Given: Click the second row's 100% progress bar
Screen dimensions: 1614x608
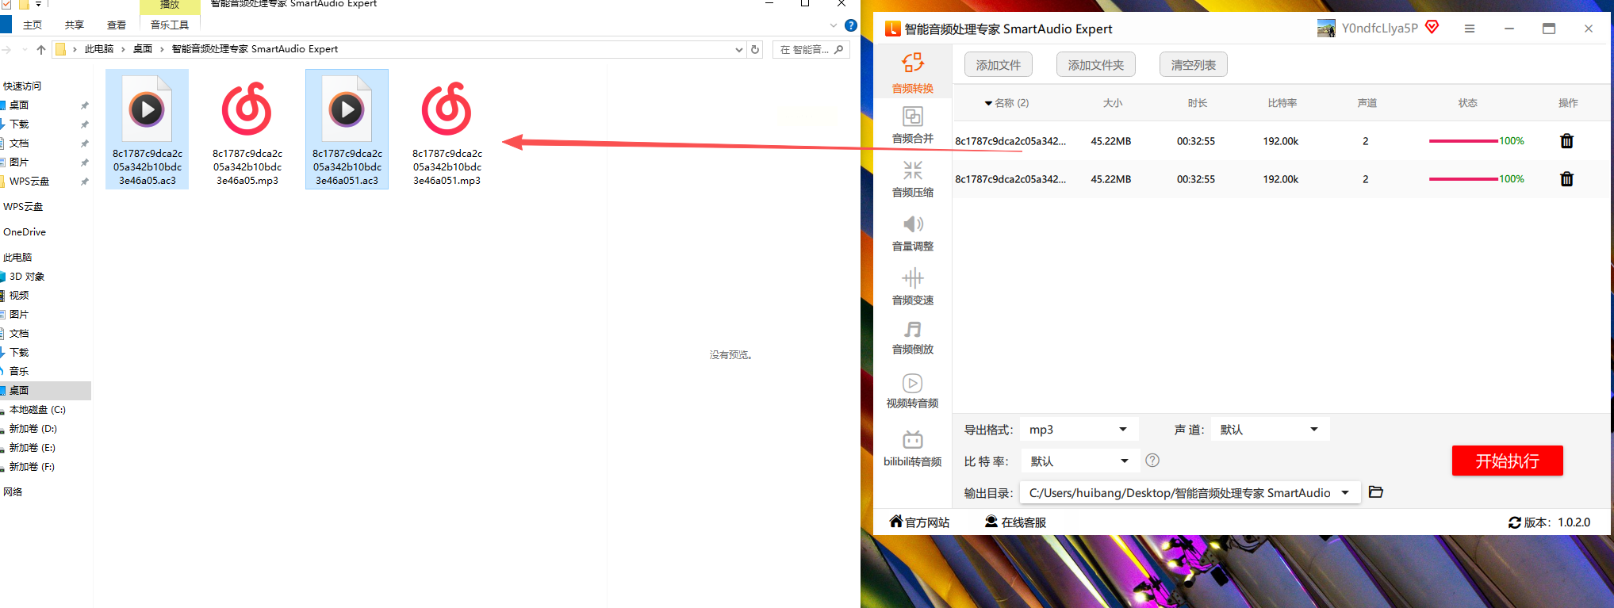Looking at the screenshot, I should coord(1463,179).
